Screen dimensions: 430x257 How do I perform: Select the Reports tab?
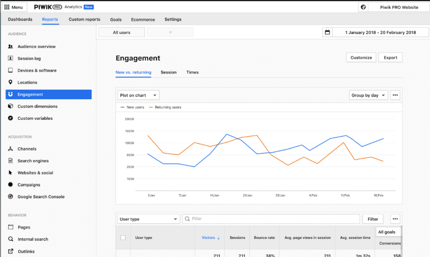click(50, 19)
